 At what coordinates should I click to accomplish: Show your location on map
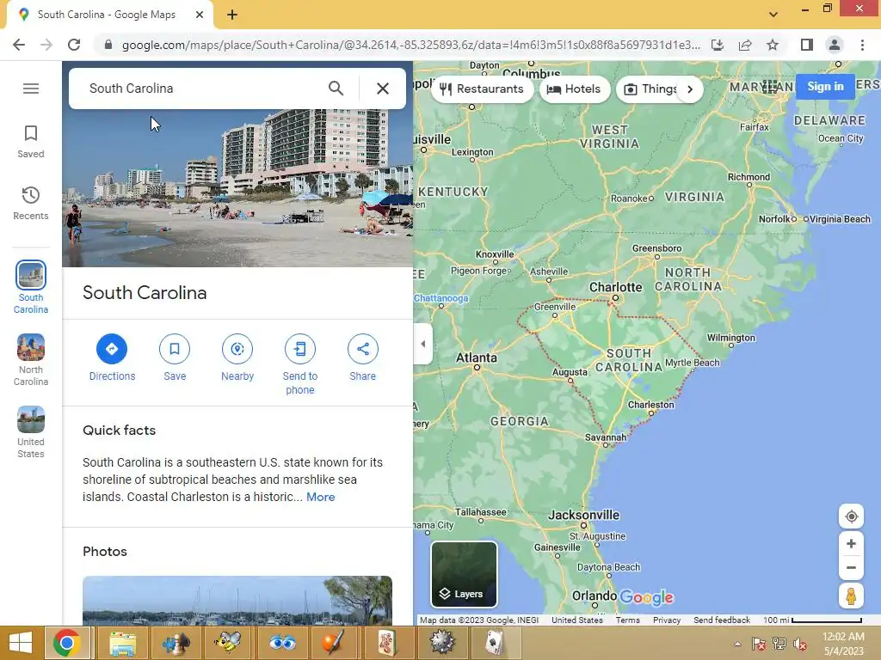851,516
